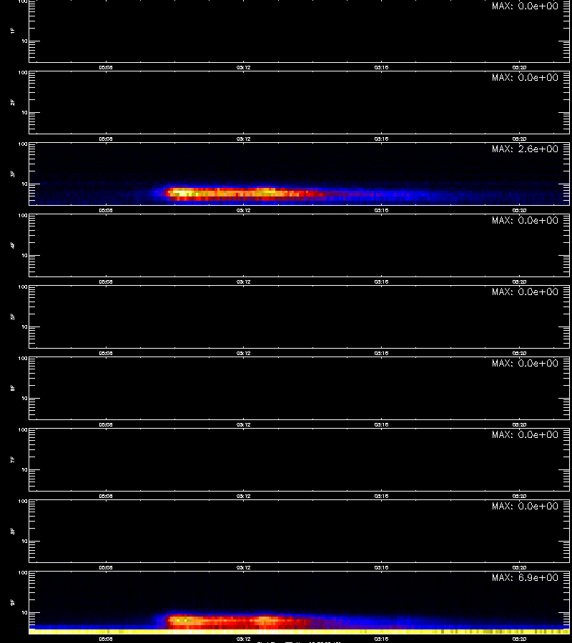Click the MAX: 0.0e+00 label in panel 2F
Viewport: 572px width, 643px height.
(525, 77)
